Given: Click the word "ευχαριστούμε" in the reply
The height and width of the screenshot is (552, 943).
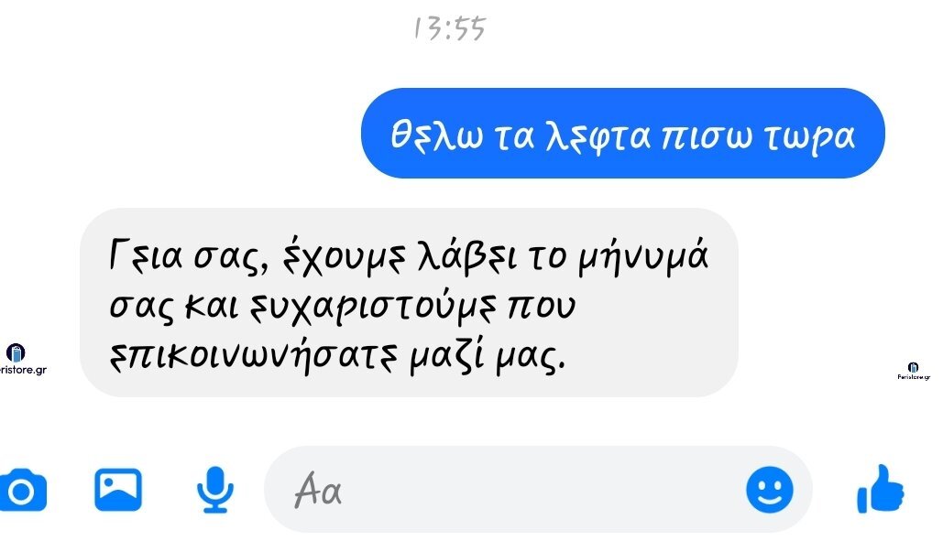Looking at the screenshot, I should pyautogui.click(x=374, y=308).
